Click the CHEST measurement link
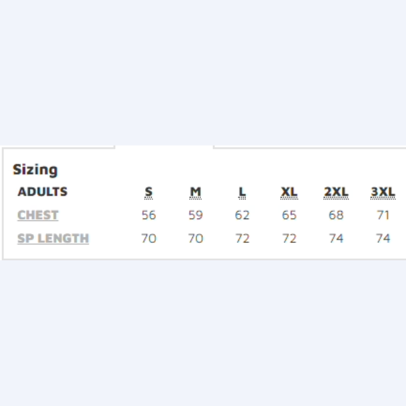Image resolution: width=406 pixels, height=406 pixels. [38, 215]
